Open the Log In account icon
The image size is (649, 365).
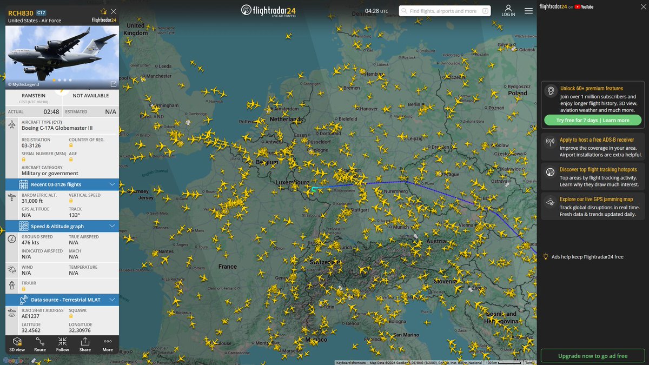tap(508, 11)
